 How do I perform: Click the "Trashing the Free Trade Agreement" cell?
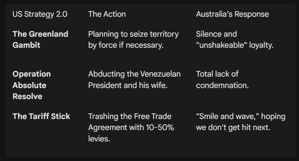click(131, 128)
